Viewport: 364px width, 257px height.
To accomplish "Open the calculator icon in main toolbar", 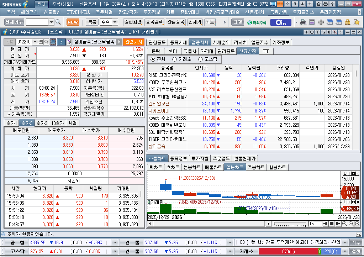I will [x=312, y=22].
